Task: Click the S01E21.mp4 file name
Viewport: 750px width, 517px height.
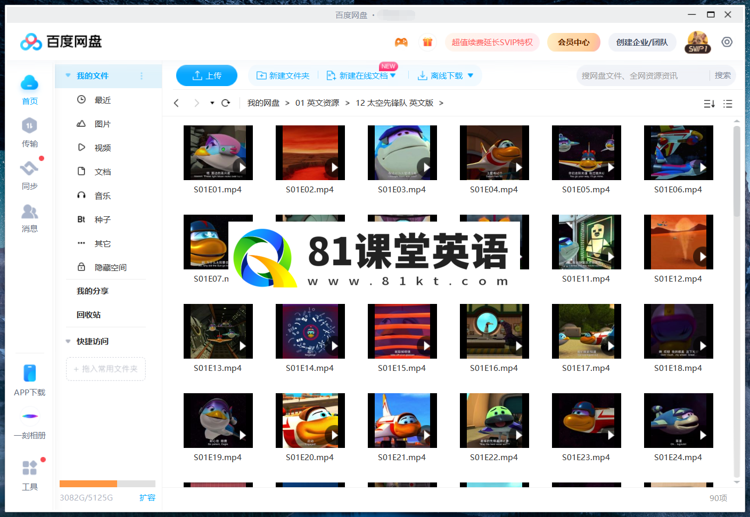Action: [402, 457]
